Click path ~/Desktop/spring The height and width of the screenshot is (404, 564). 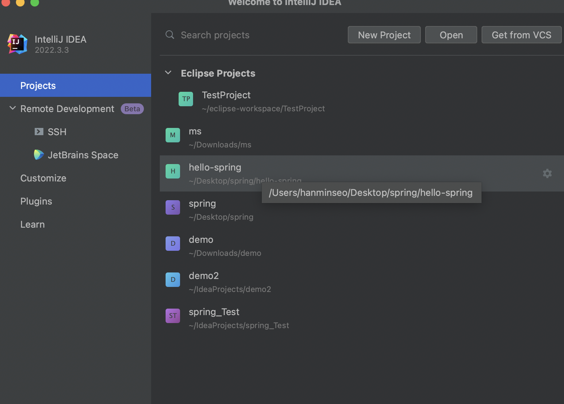point(221,217)
